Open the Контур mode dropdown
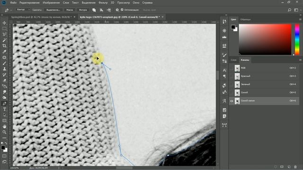The height and width of the screenshot is (170, 303). click(23, 9)
